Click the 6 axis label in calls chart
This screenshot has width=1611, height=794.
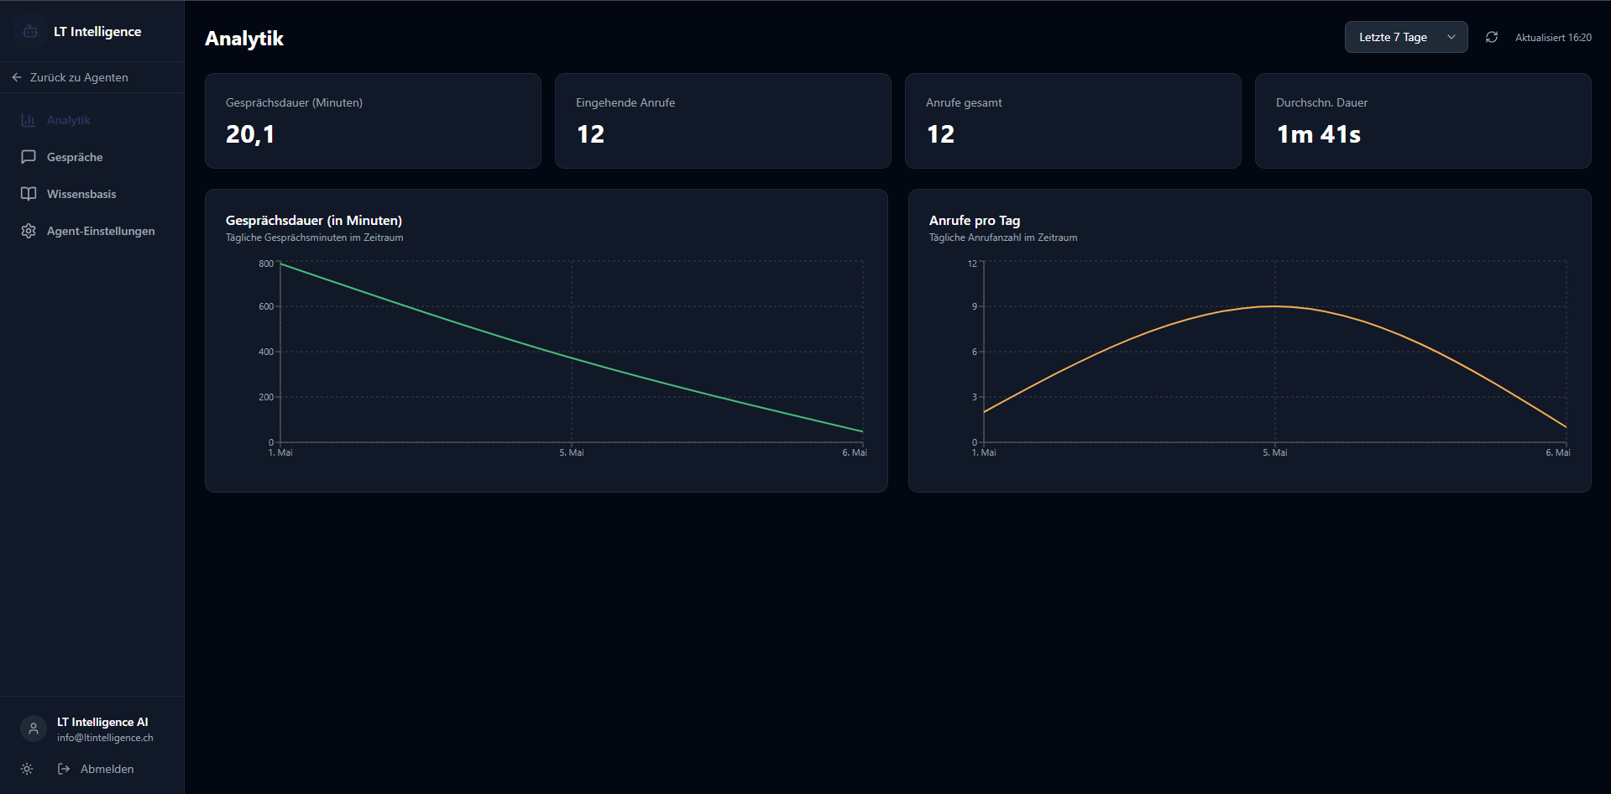(x=975, y=352)
